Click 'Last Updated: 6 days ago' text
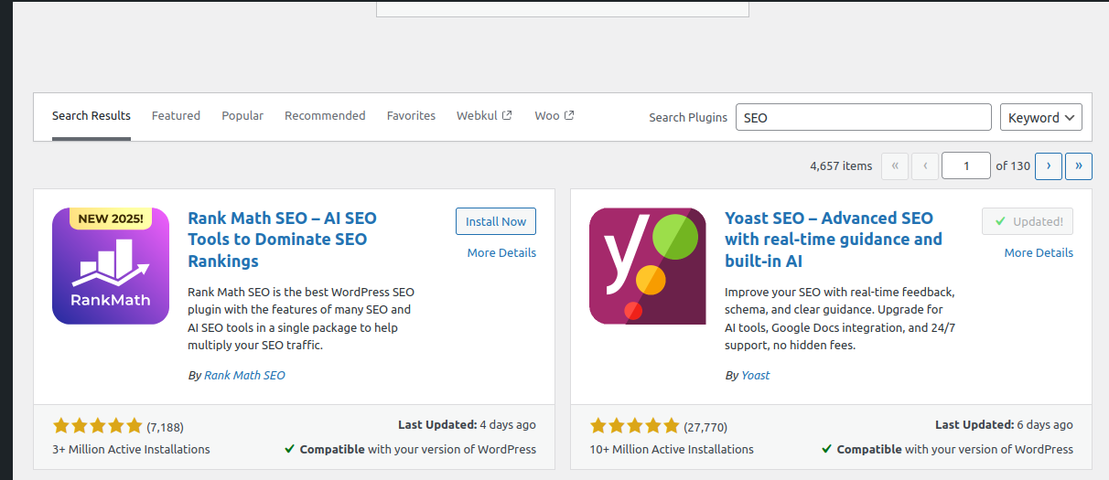Image resolution: width=1109 pixels, height=480 pixels. pyautogui.click(x=1004, y=425)
